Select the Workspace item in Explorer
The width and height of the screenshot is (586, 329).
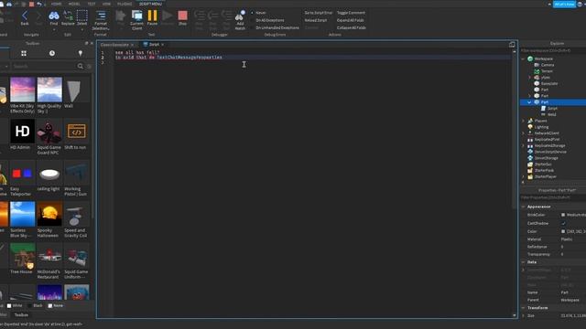pyautogui.click(x=543, y=58)
